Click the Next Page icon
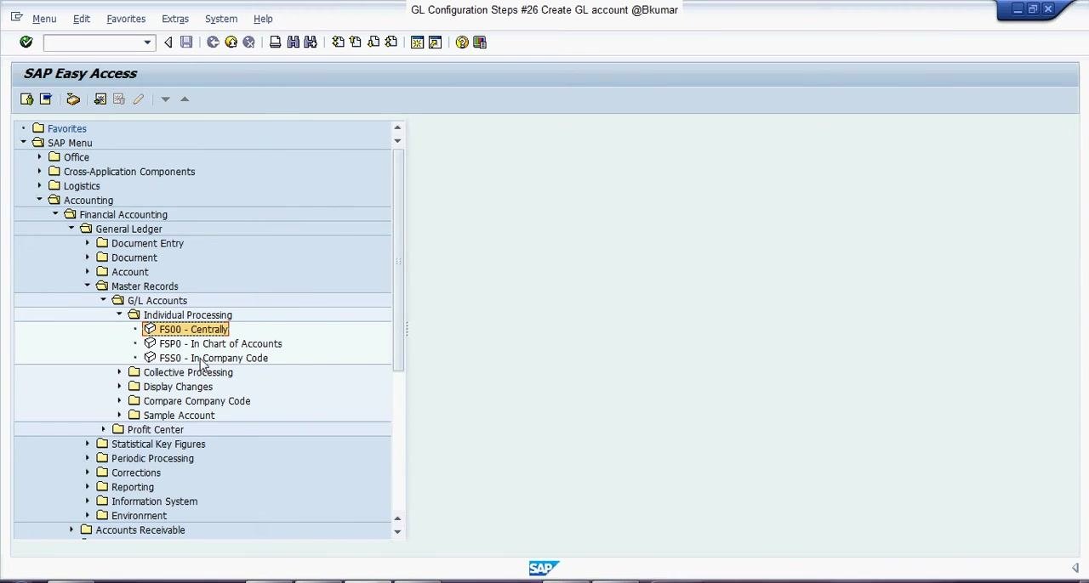Image resolution: width=1089 pixels, height=583 pixels. (373, 42)
